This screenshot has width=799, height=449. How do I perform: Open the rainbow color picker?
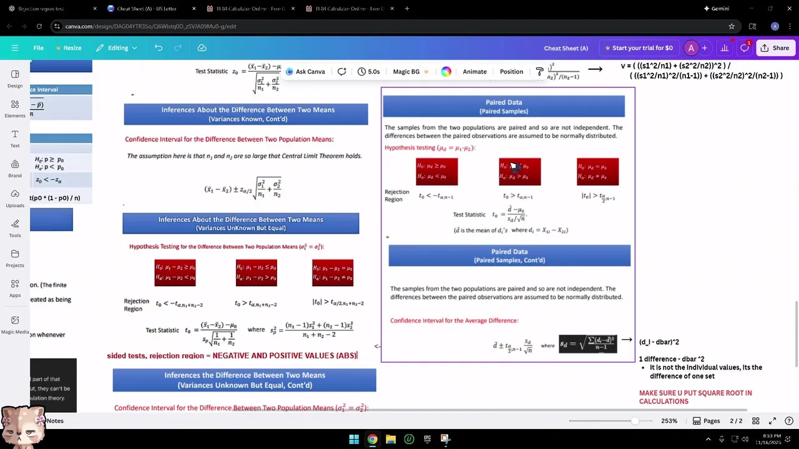pyautogui.click(x=446, y=72)
